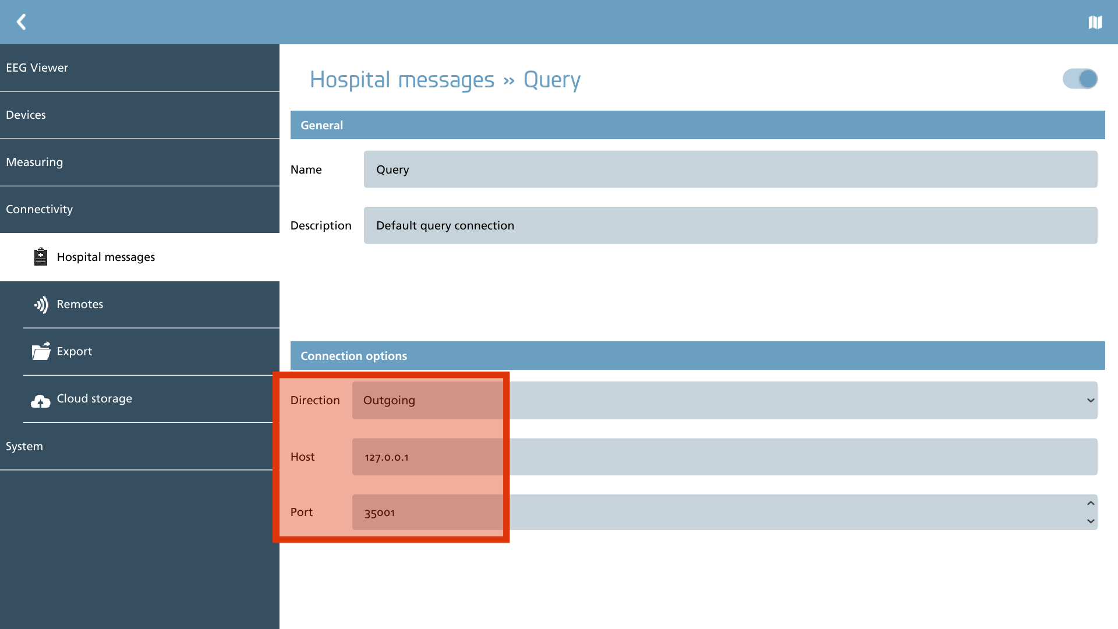Image resolution: width=1118 pixels, height=629 pixels.
Task: Click the Hospital messages breadcrumb link
Action: (402, 80)
